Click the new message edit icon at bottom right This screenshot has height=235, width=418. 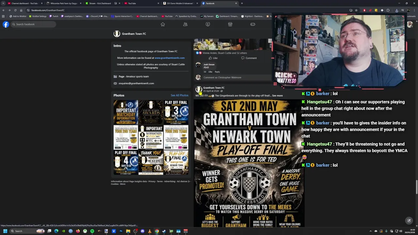pyautogui.click(x=409, y=221)
